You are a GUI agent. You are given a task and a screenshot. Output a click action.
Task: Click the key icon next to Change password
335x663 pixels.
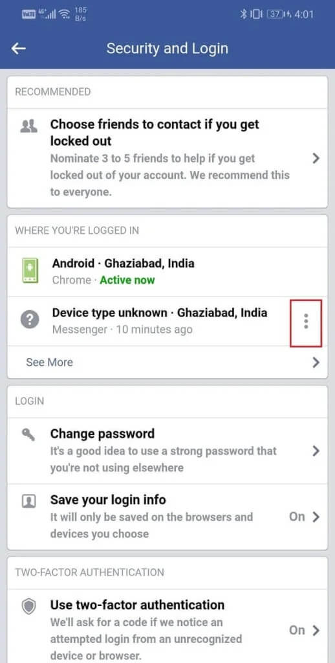pyautogui.click(x=29, y=434)
